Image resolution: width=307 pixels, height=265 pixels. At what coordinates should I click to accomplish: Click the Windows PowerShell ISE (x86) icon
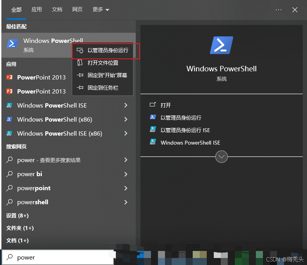coord(9,133)
